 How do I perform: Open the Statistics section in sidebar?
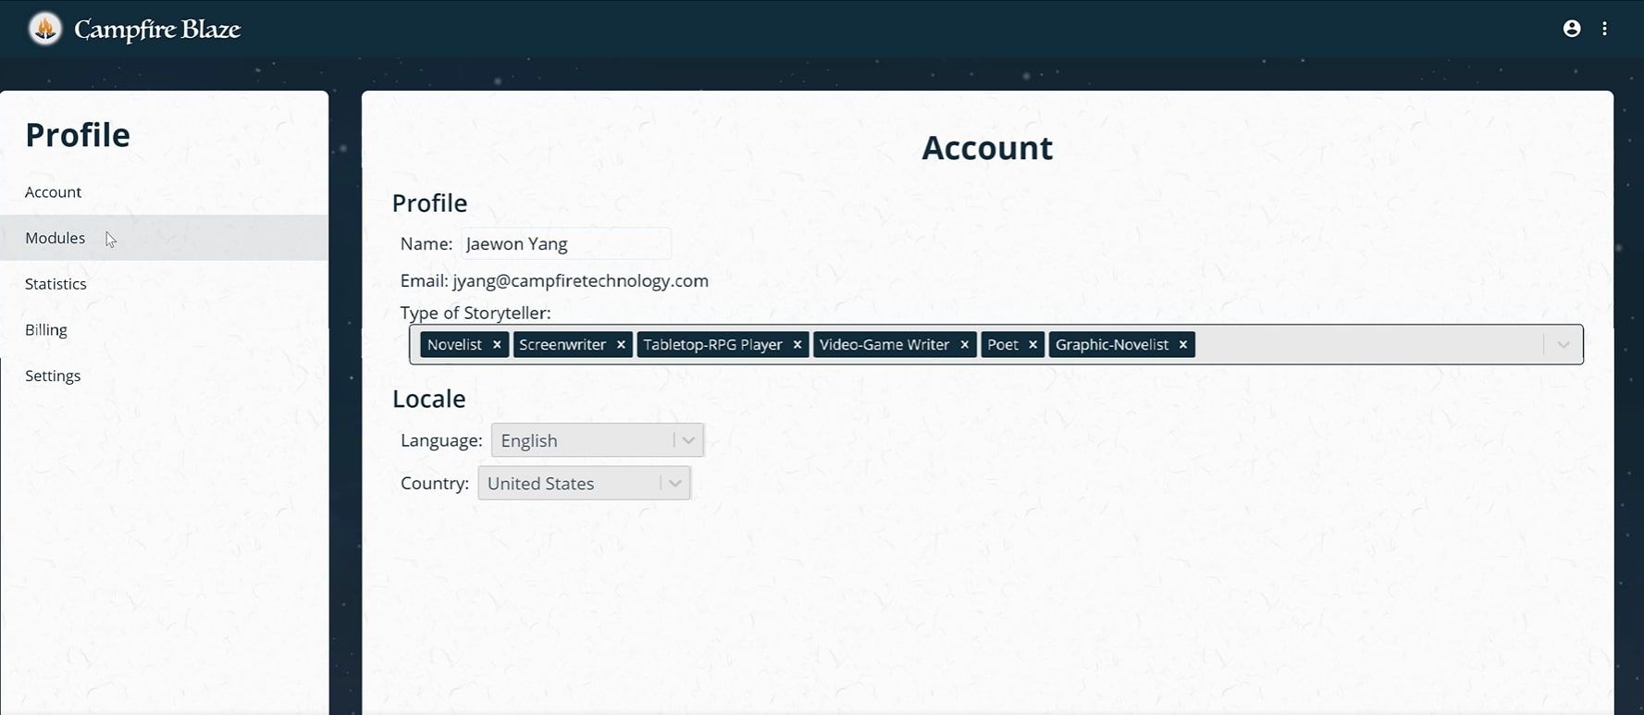point(56,284)
